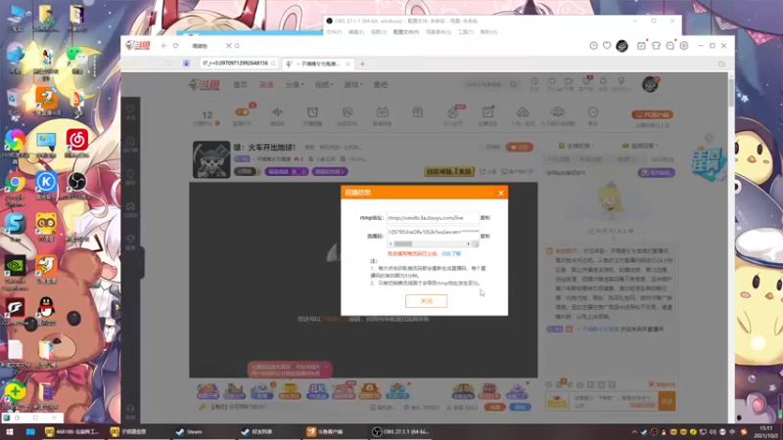
Task: Open the more ellipsis icon in streamer toolbar
Action: tap(593, 112)
